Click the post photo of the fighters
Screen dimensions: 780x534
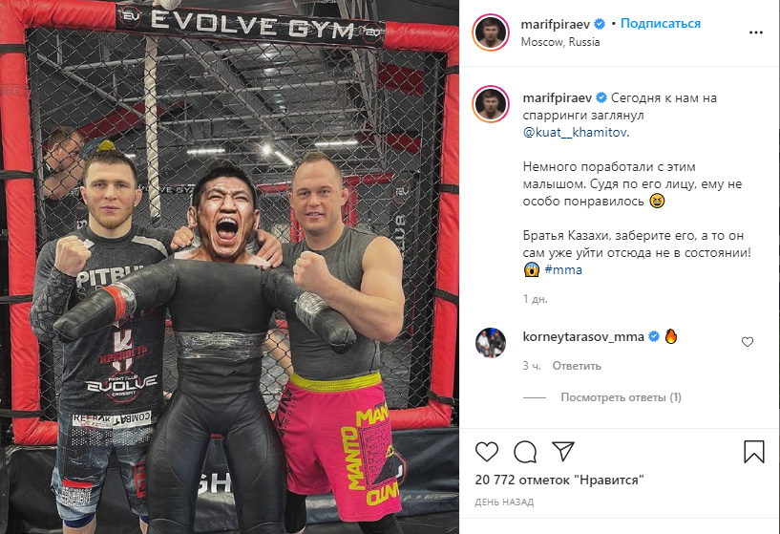pyautogui.click(x=229, y=267)
